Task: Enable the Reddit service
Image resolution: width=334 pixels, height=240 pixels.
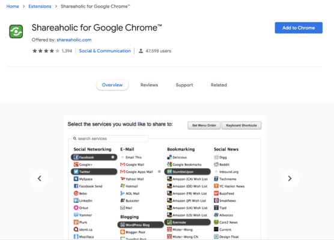Action: [x=222, y=164]
